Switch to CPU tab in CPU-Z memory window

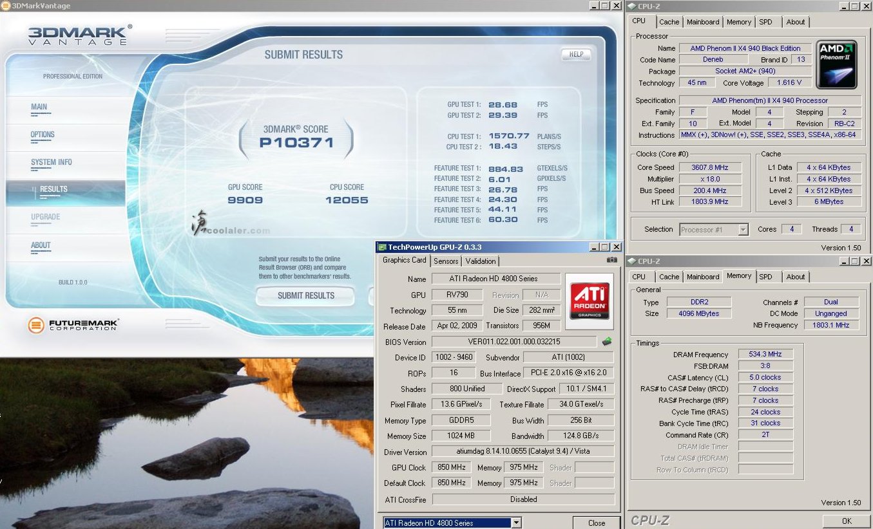(x=639, y=277)
